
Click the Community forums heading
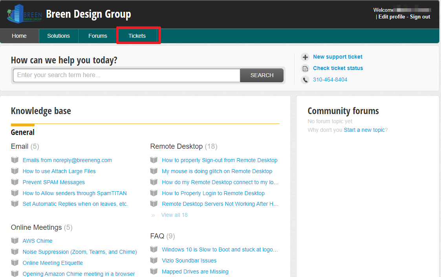[343, 111]
